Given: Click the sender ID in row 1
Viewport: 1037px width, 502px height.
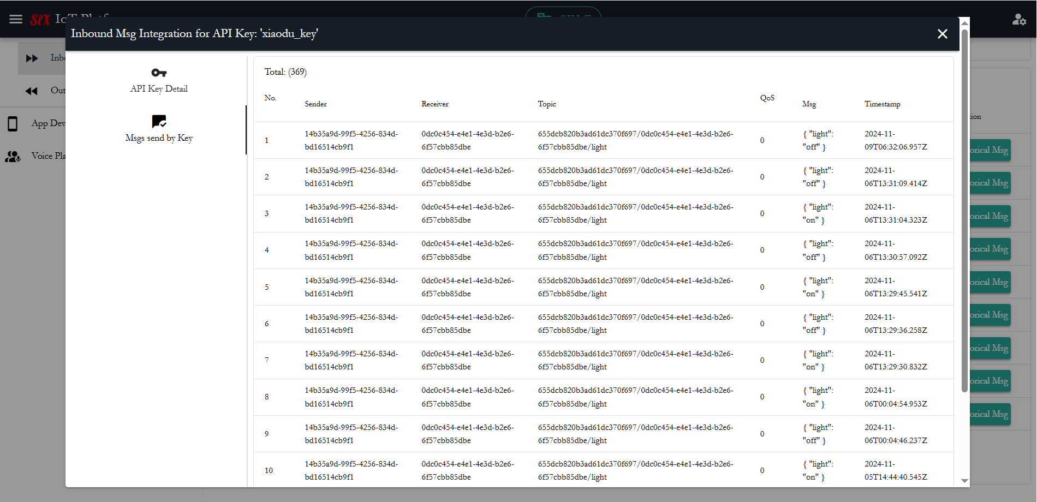Looking at the screenshot, I should tap(351, 141).
